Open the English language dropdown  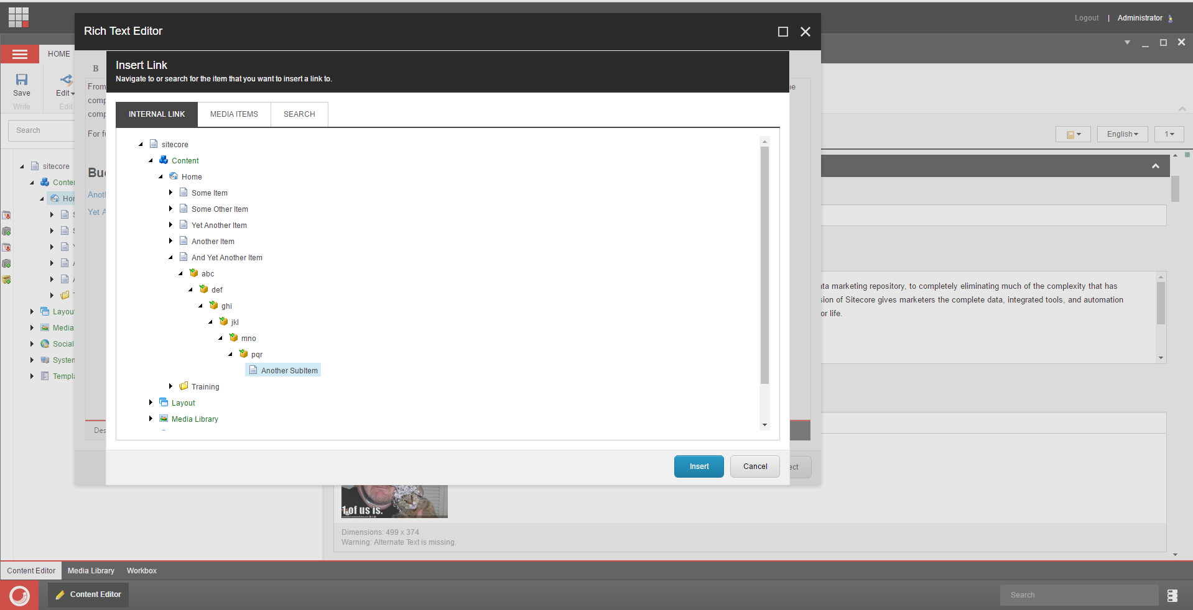pyautogui.click(x=1122, y=134)
